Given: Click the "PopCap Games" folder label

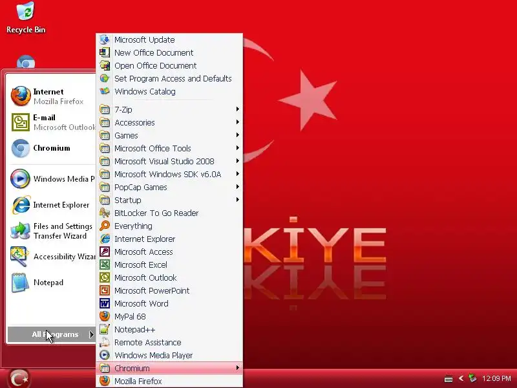Looking at the screenshot, I should [141, 187].
